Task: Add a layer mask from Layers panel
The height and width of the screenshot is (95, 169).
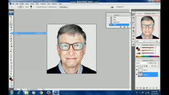Action: [144, 88]
